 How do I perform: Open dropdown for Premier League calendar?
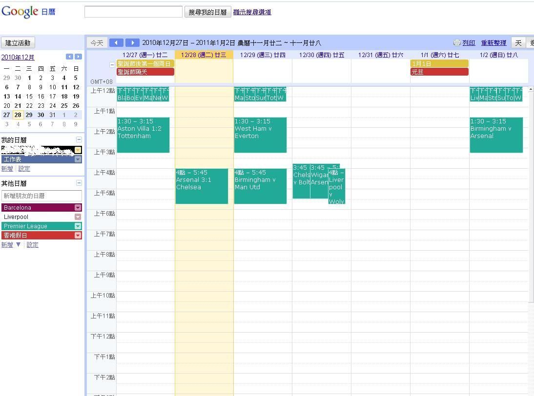pos(78,226)
